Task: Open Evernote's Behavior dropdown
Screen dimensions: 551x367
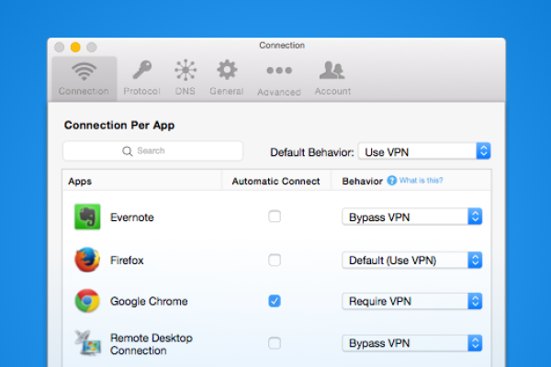Action: pos(411,217)
